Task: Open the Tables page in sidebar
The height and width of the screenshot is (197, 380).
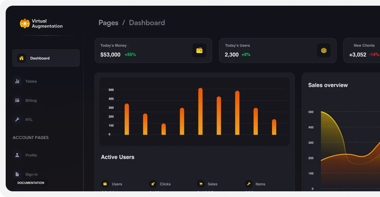Action: click(x=31, y=81)
